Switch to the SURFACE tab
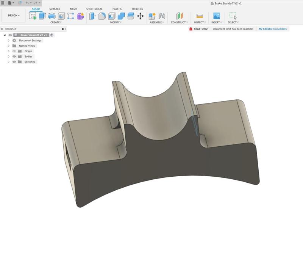Screen dimensions: 303x268 tap(55, 9)
